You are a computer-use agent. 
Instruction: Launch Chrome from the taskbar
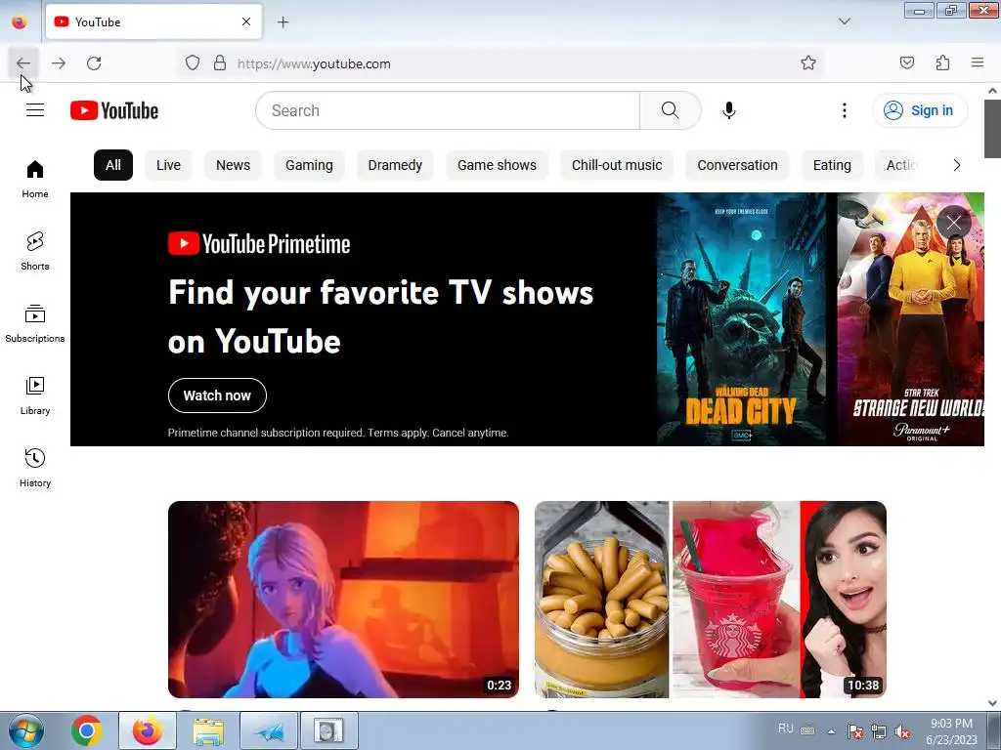click(x=87, y=730)
